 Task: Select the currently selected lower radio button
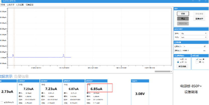(x=178, y=62)
